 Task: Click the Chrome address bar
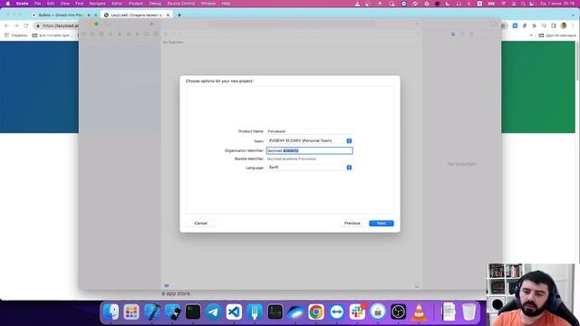coord(55,25)
